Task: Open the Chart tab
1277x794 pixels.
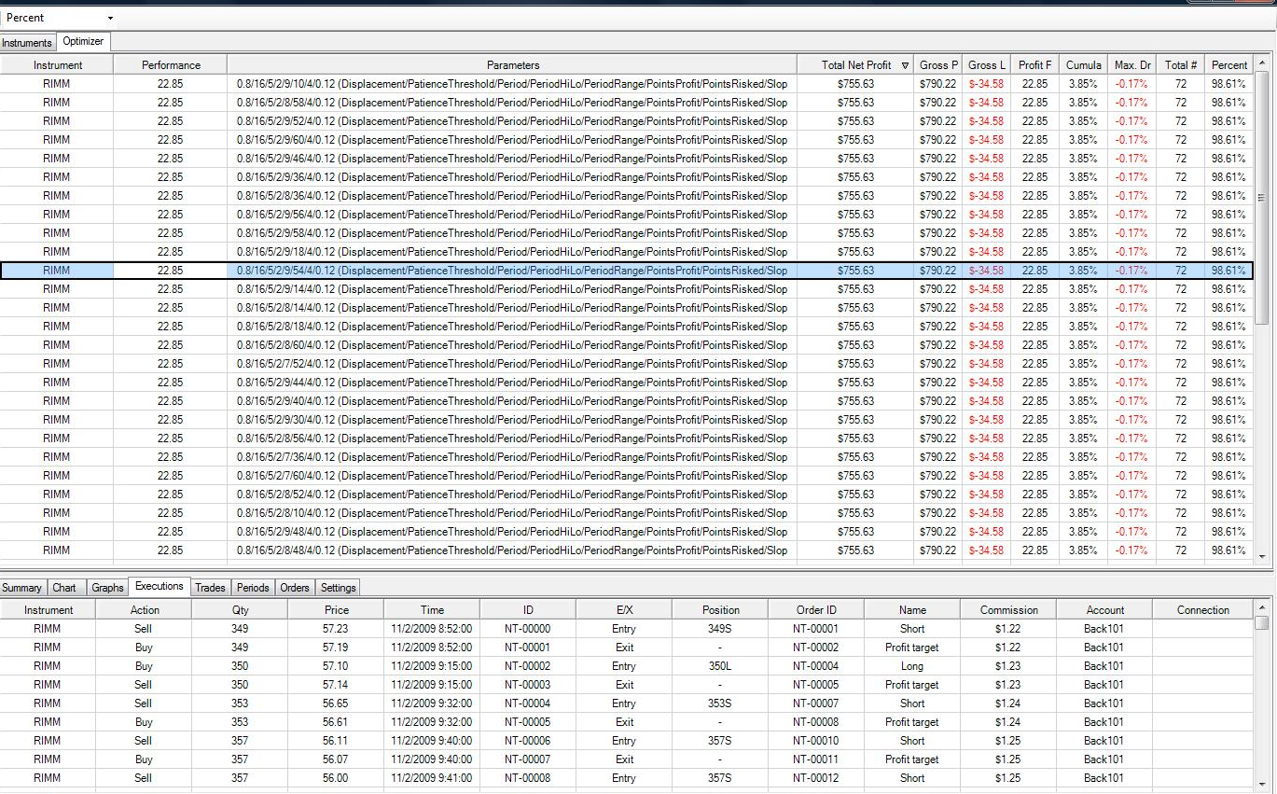Action: tap(64, 588)
